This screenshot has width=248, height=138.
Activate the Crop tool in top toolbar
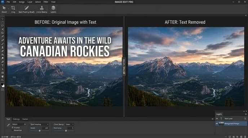[x=13, y=9]
